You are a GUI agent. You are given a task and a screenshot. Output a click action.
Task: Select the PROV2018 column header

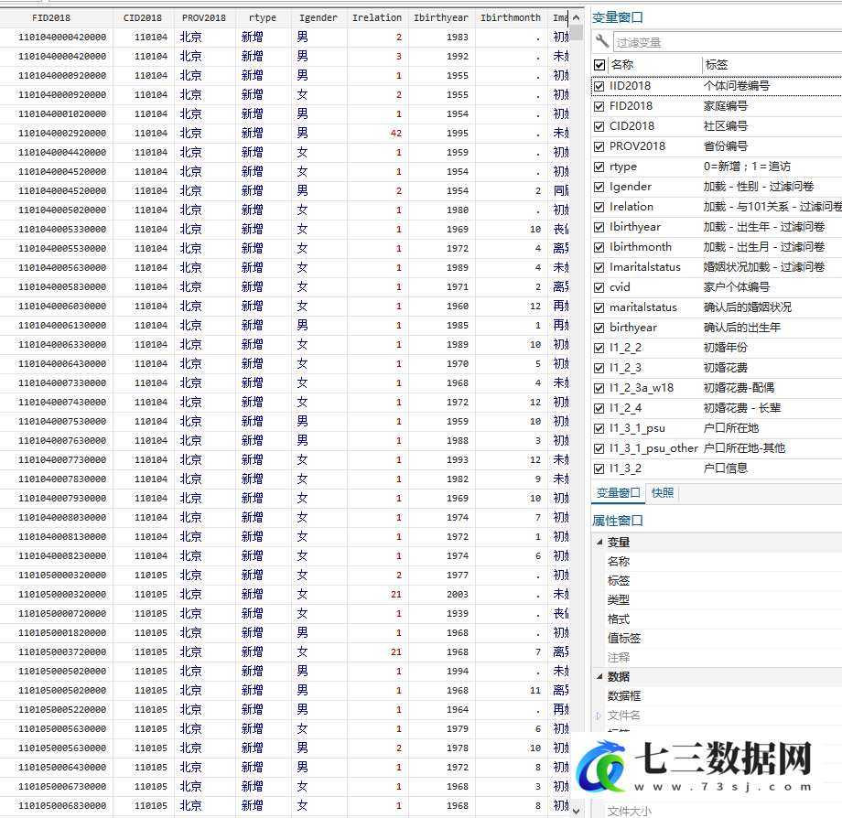click(204, 17)
